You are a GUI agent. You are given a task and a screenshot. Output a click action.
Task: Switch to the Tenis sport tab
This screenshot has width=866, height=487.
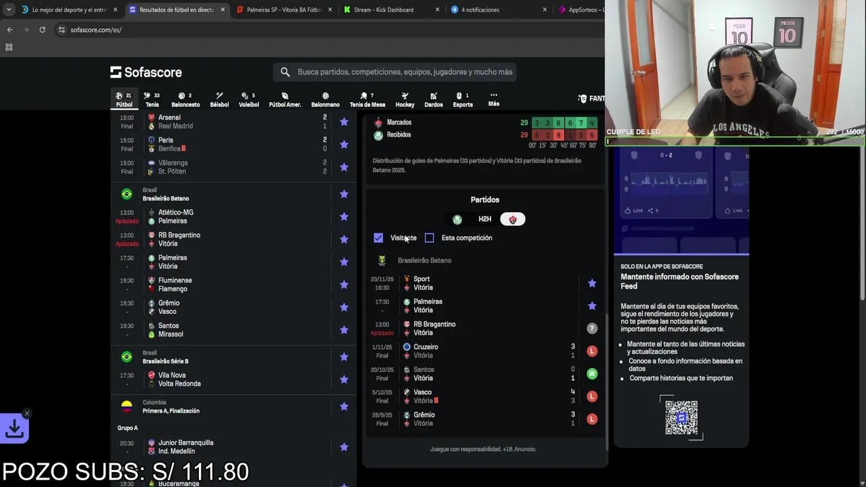152,99
